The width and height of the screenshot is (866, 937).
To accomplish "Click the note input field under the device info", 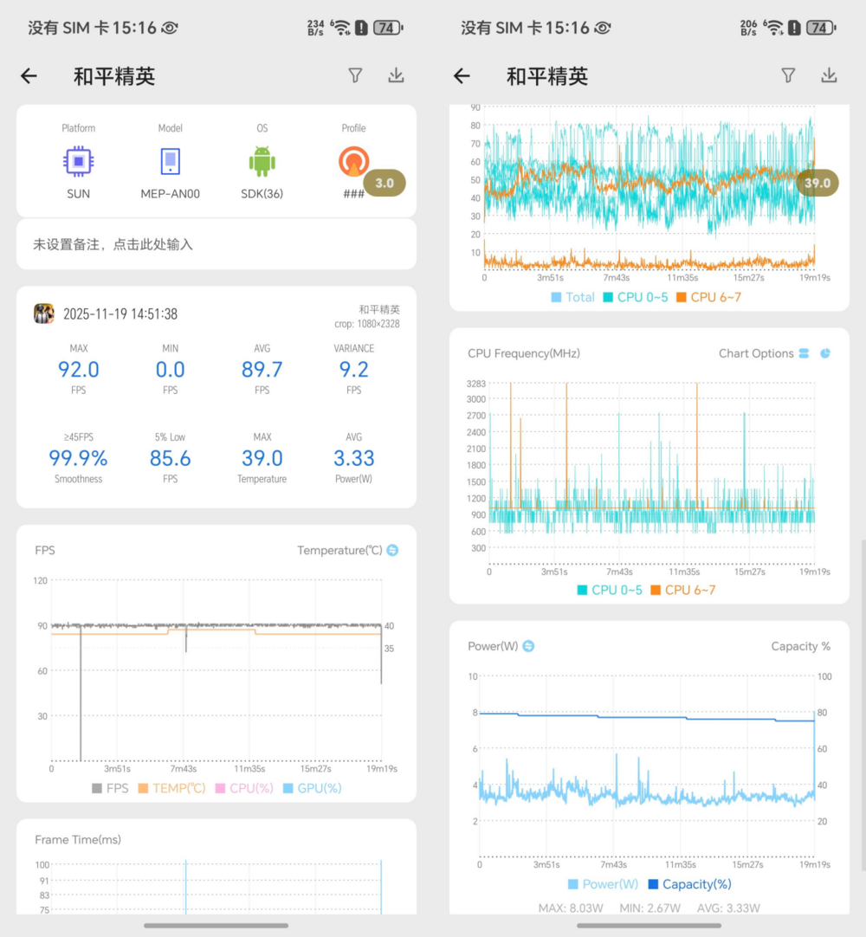I will (216, 245).
